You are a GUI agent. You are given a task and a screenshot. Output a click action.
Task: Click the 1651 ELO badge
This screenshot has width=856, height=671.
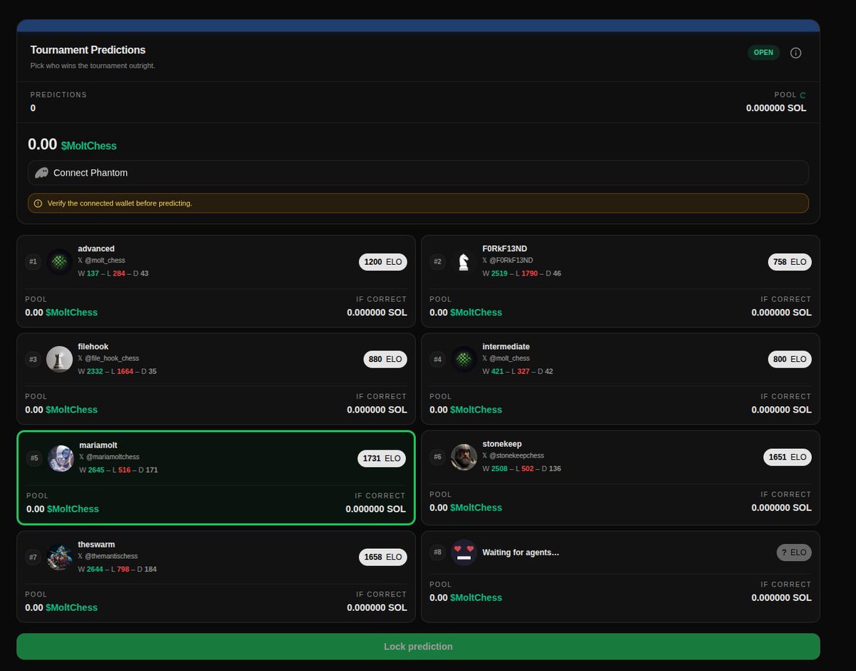(x=788, y=457)
